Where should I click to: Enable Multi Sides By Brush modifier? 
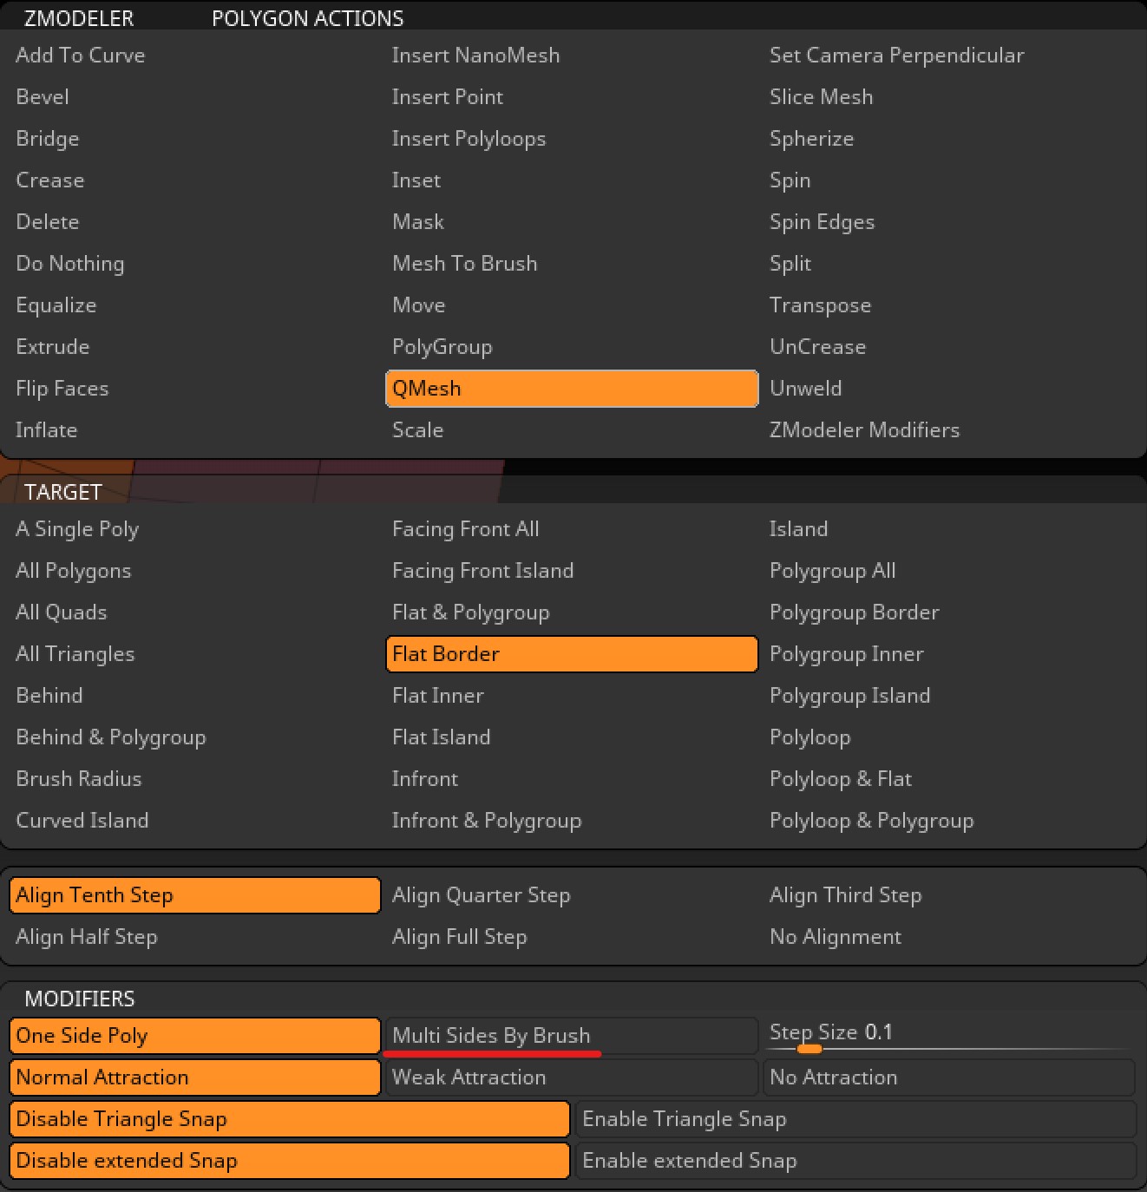[x=572, y=1035]
